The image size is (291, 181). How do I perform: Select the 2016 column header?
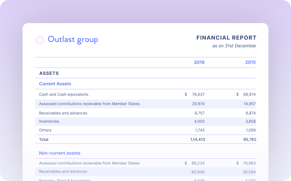[199, 62]
